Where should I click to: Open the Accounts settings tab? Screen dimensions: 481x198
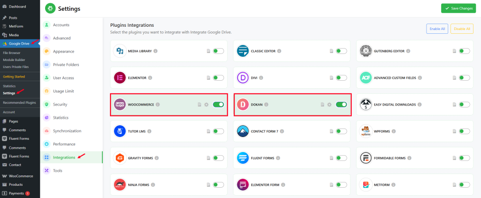coord(71,25)
